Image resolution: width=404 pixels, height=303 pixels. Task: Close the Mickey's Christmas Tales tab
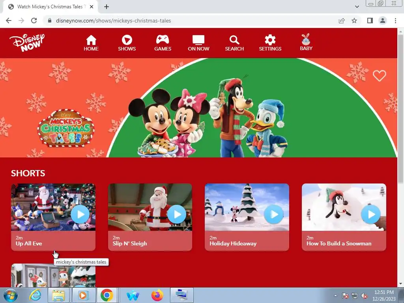coord(92,7)
